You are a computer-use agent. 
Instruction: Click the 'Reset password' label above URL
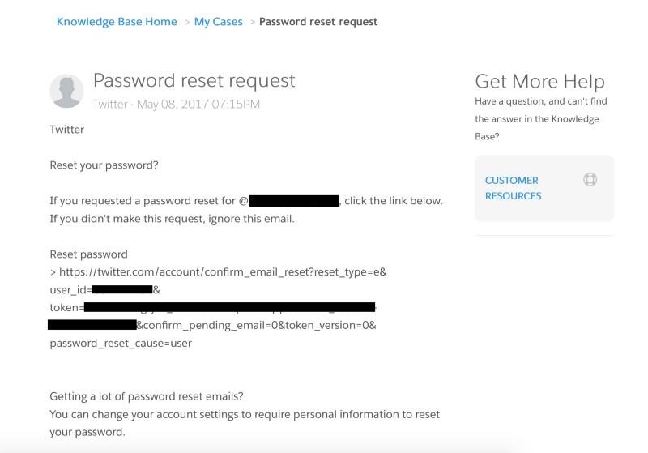89,254
